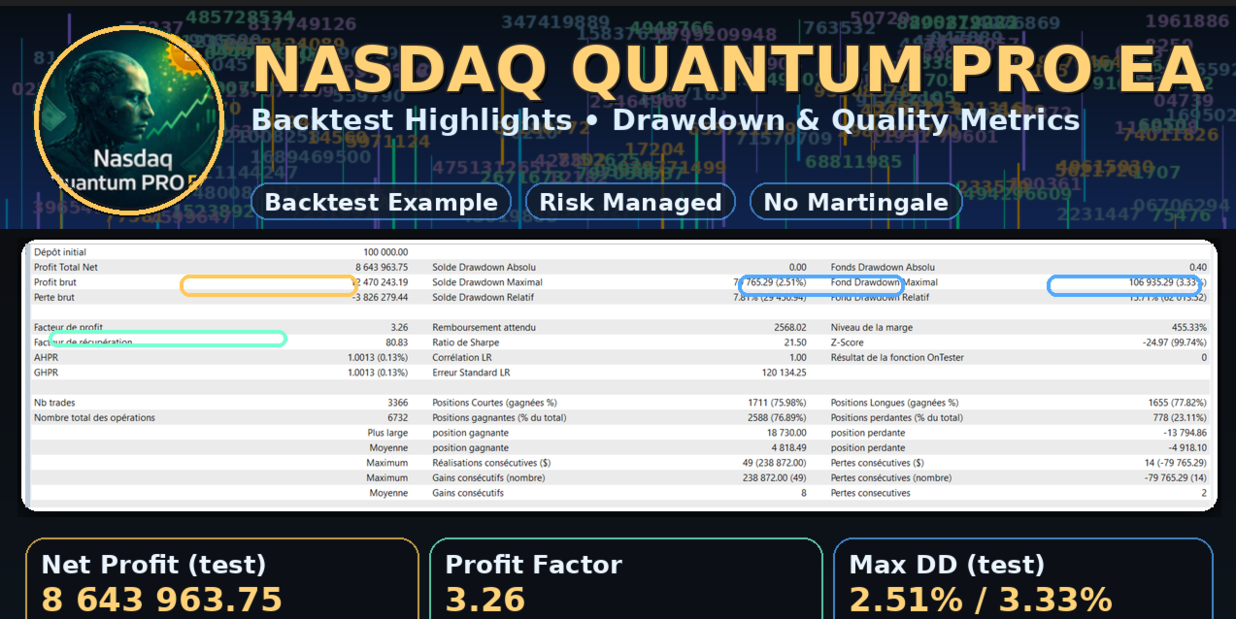
Task: Click the "3.26" value in the report table
Action: 399,328
